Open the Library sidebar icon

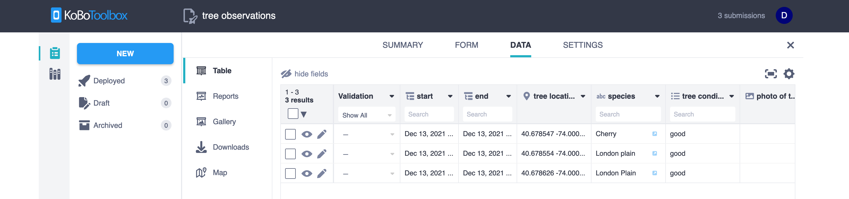(x=55, y=74)
